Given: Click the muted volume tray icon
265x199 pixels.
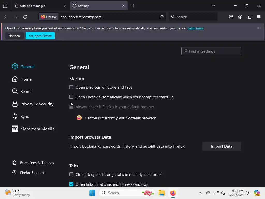Looking at the screenshot, I should 223,193.
